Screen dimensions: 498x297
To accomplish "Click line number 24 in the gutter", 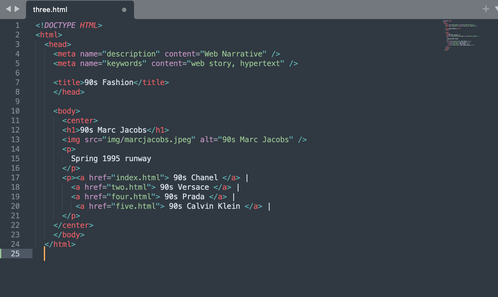I will [x=15, y=244].
